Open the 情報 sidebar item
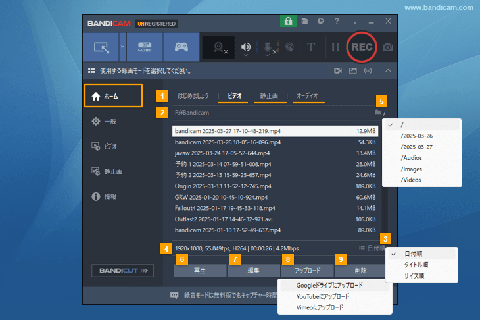 [104, 196]
